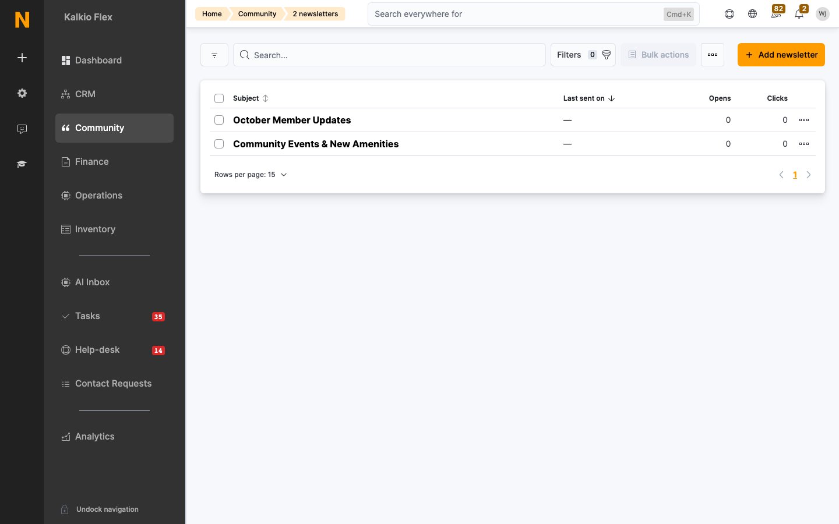Click the orange N logo
The width and height of the screenshot is (839, 524).
[22, 20]
